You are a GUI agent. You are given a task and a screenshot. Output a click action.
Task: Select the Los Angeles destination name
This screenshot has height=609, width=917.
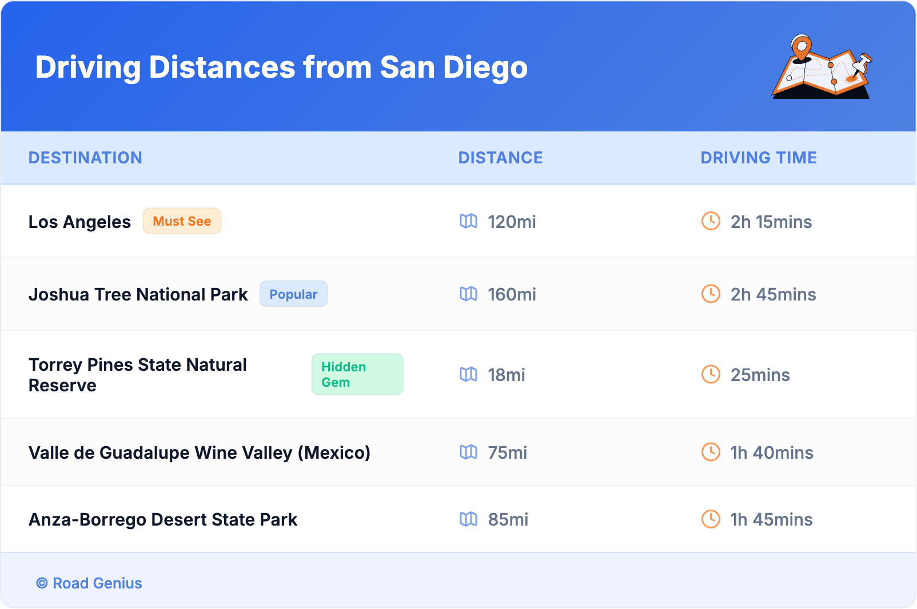[79, 222]
